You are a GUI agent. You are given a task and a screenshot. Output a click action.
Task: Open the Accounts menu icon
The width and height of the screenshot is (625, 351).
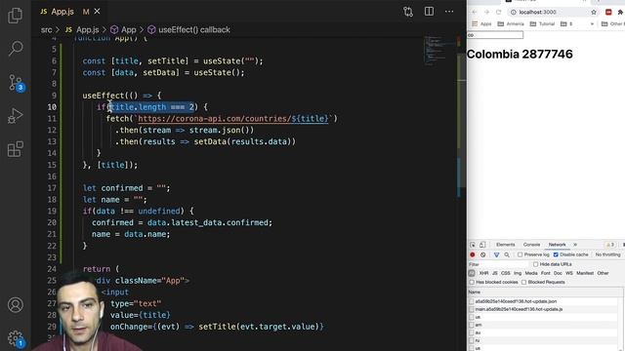pyautogui.click(x=16, y=305)
